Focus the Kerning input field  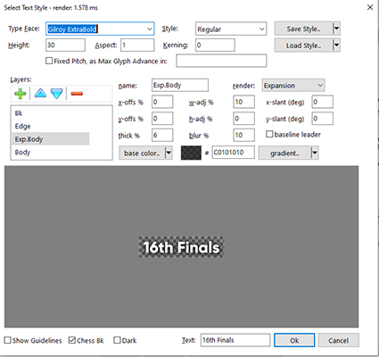[215, 46]
